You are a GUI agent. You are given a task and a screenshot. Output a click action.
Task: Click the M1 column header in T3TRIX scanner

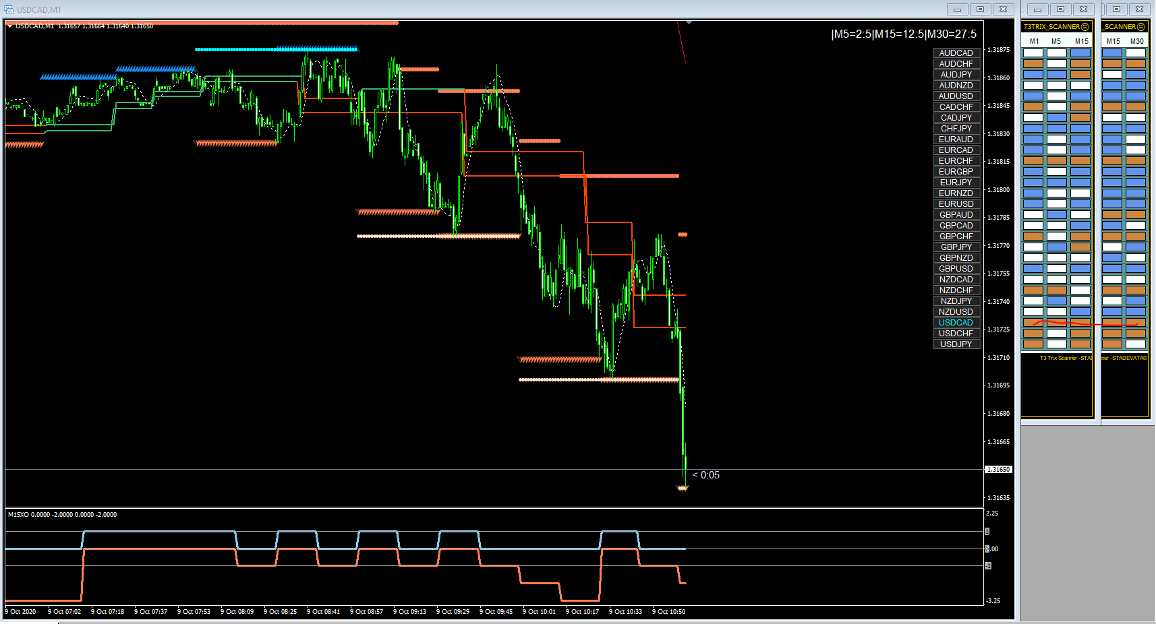point(1034,42)
